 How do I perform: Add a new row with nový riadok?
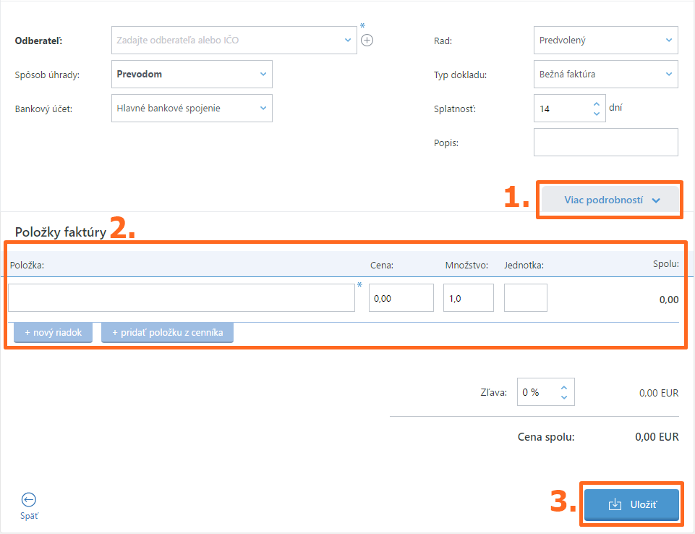[54, 333]
